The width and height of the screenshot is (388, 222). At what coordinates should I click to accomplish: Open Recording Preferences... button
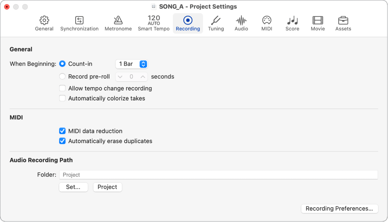(x=339, y=209)
